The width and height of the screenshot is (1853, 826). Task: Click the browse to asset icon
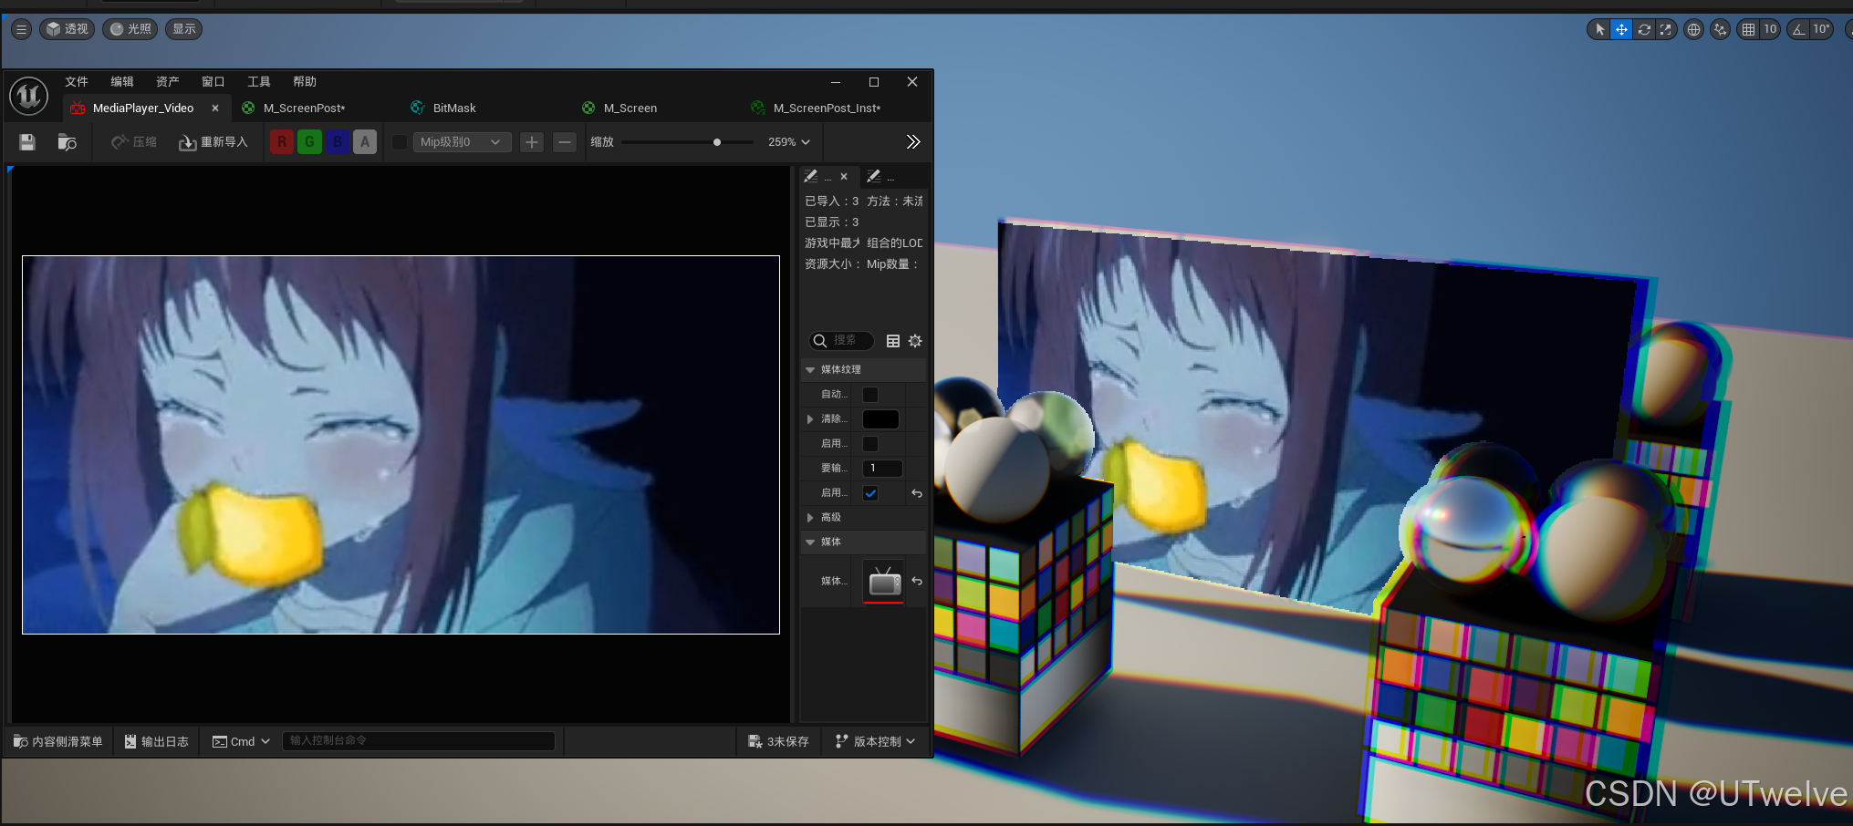click(68, 142)
